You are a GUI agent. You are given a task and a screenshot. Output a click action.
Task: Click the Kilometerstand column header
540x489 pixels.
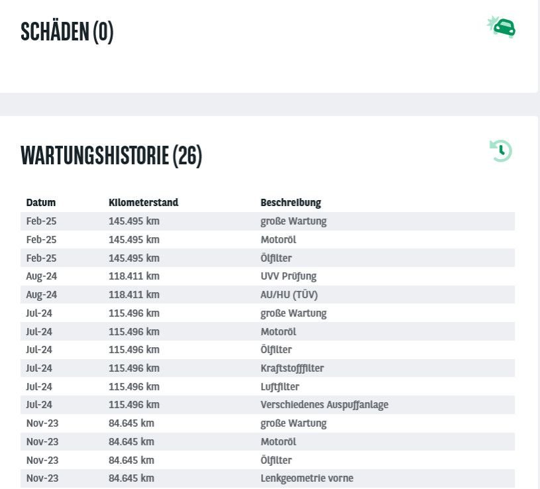(x=144, y=203)
